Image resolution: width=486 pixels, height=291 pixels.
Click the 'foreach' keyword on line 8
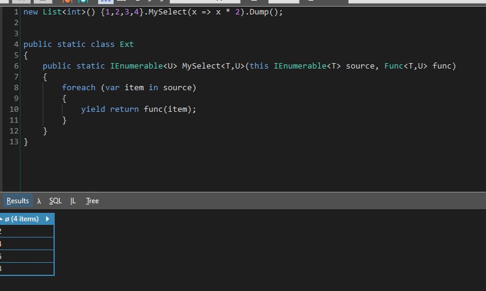click(79, 88)
